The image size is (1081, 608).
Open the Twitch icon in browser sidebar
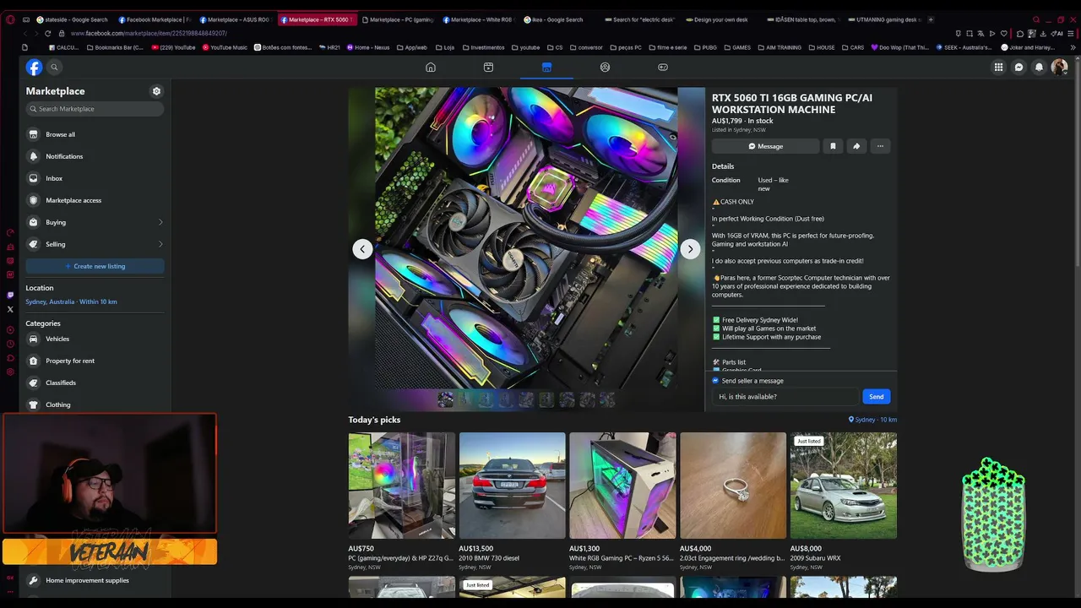(x=10, y=295)
